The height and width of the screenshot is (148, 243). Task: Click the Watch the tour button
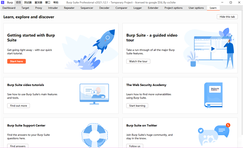click(x=138, y=61)
